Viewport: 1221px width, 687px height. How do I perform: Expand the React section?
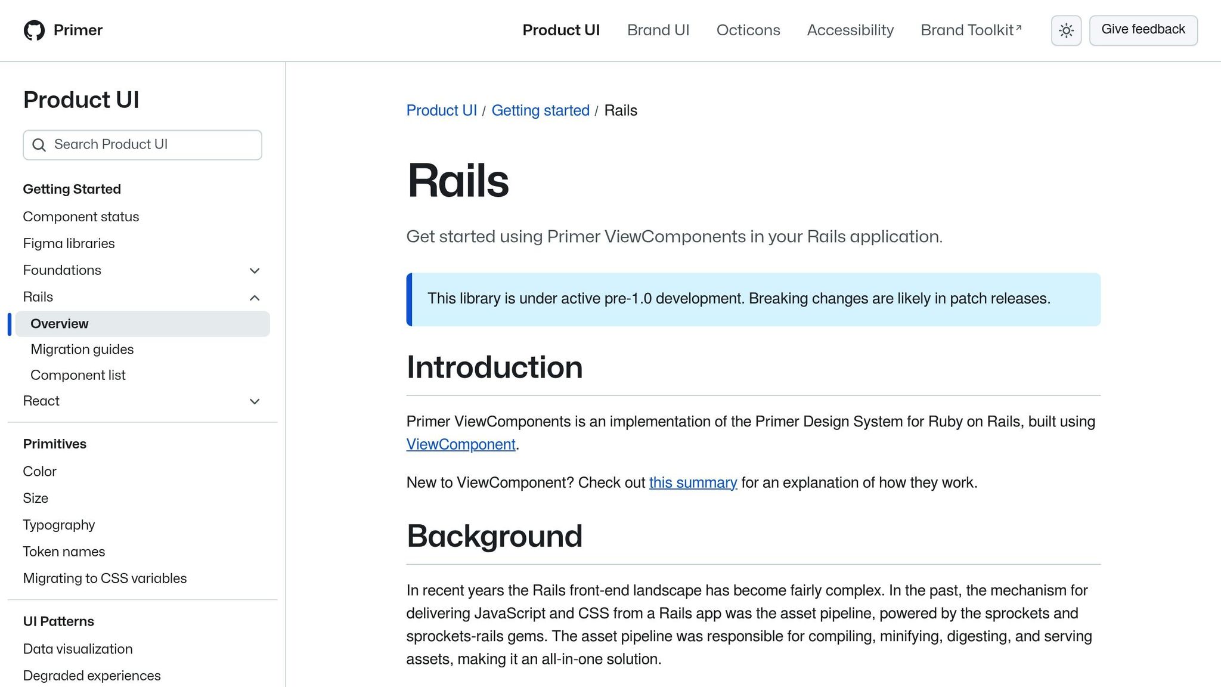(x=255, y=401)
